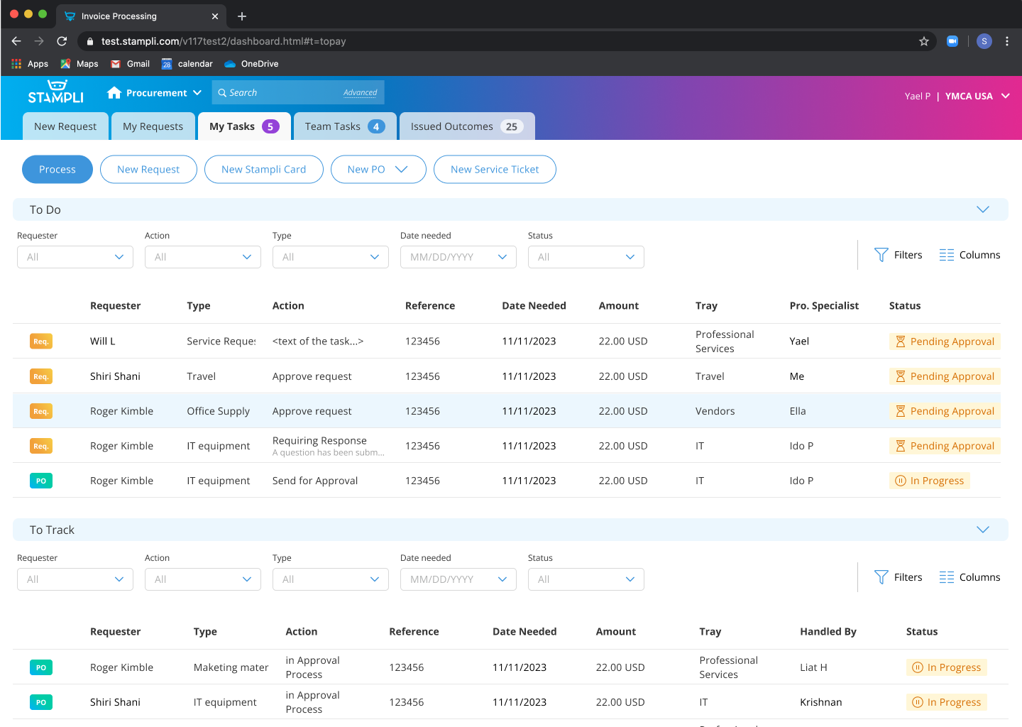Open the Issued Outcomes tab
The height and width of the screenshot is (727, 1022).
click(466, 126)
